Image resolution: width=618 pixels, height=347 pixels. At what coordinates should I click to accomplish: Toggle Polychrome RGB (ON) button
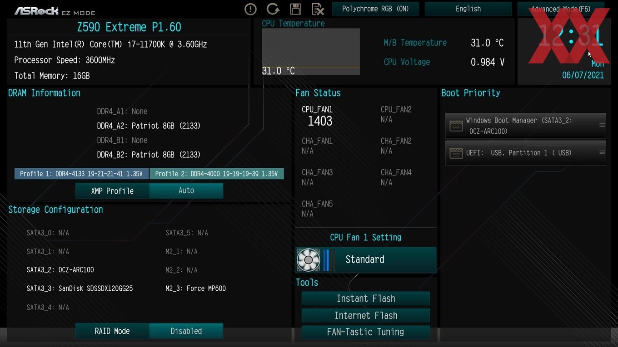point(375,9)
